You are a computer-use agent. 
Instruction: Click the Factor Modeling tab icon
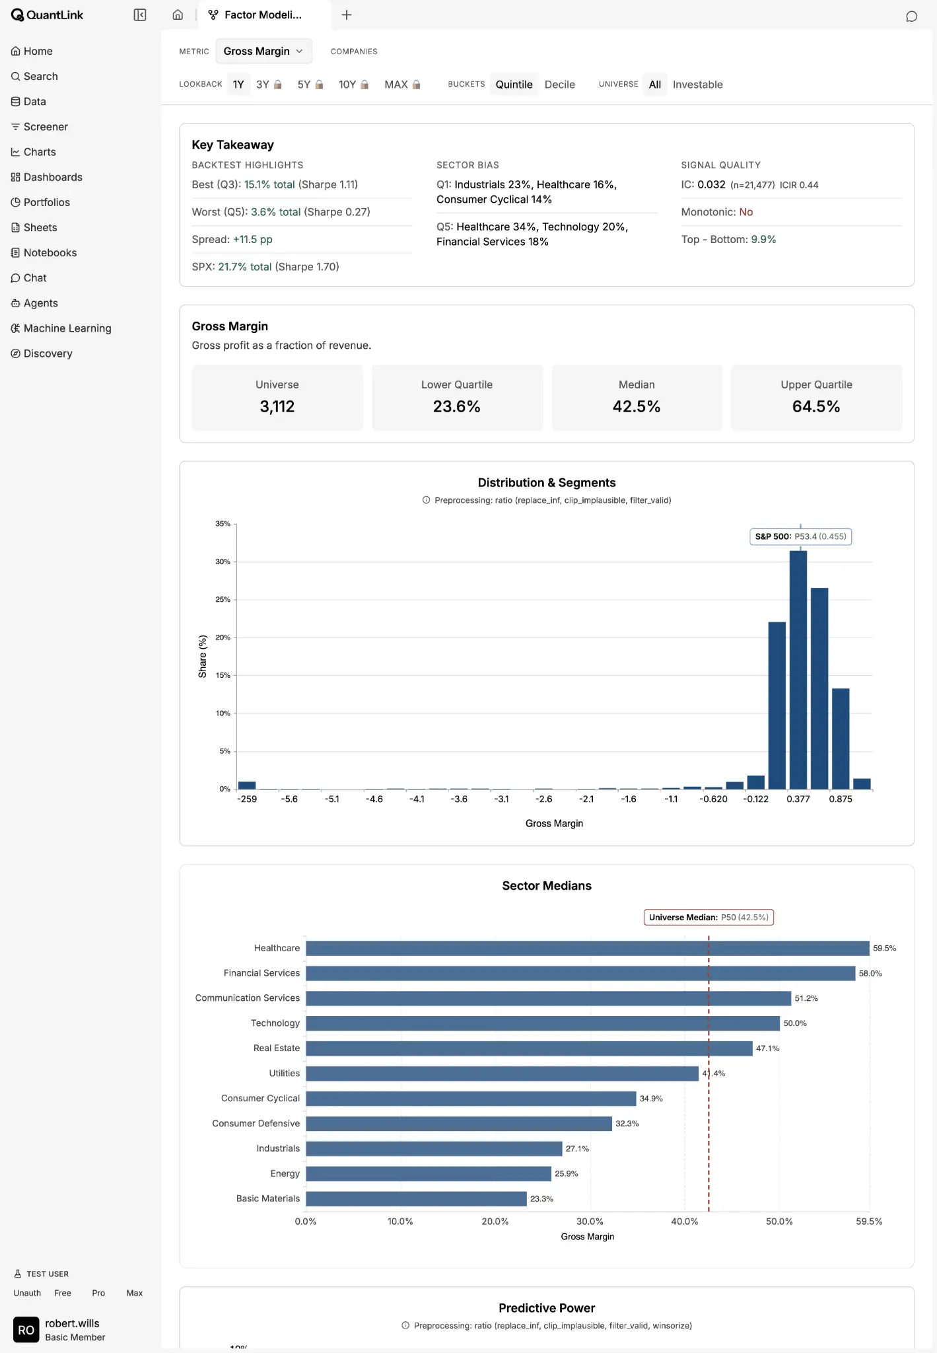(x=213, y=15)
